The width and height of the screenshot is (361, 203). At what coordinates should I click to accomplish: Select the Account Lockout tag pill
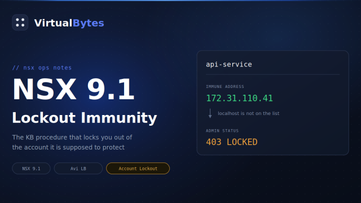[138, 169]
